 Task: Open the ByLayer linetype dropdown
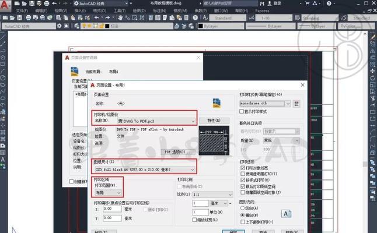pos(271,26)
